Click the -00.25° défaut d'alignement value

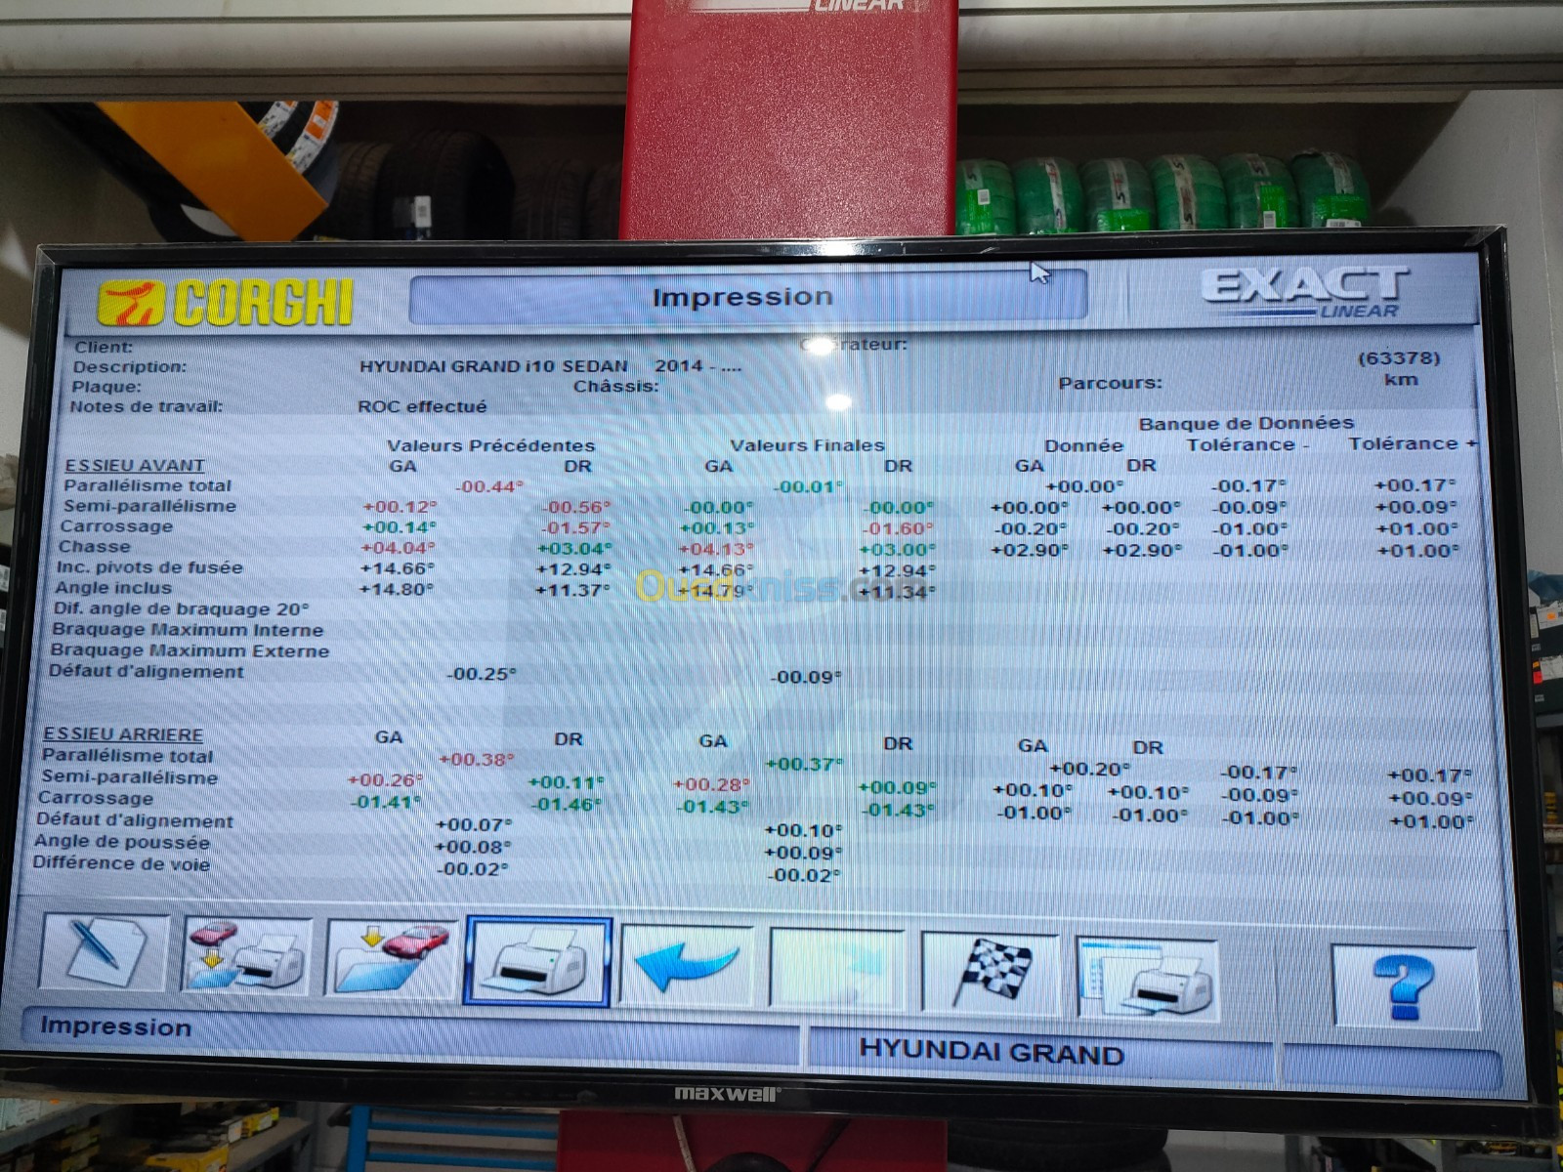481,674
